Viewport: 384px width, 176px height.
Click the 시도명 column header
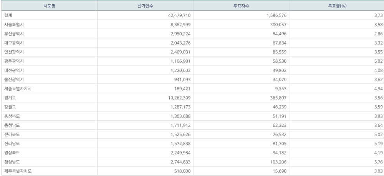[x=49, y=6]
